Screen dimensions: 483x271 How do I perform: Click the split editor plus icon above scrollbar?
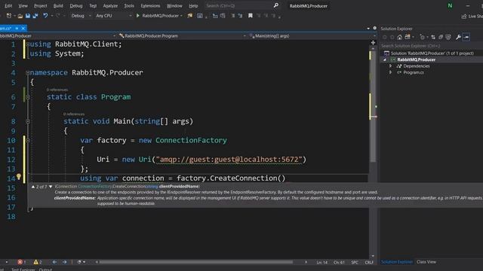(373, 43)
